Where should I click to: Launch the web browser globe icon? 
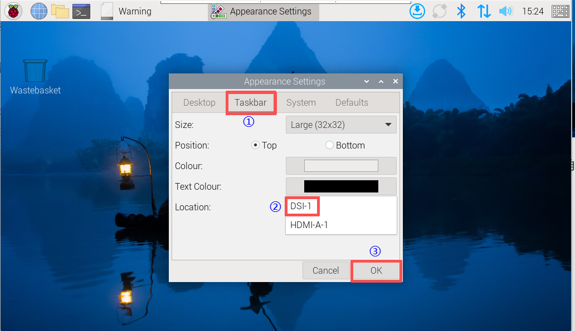pyautogui.click(x=38, y=11)
